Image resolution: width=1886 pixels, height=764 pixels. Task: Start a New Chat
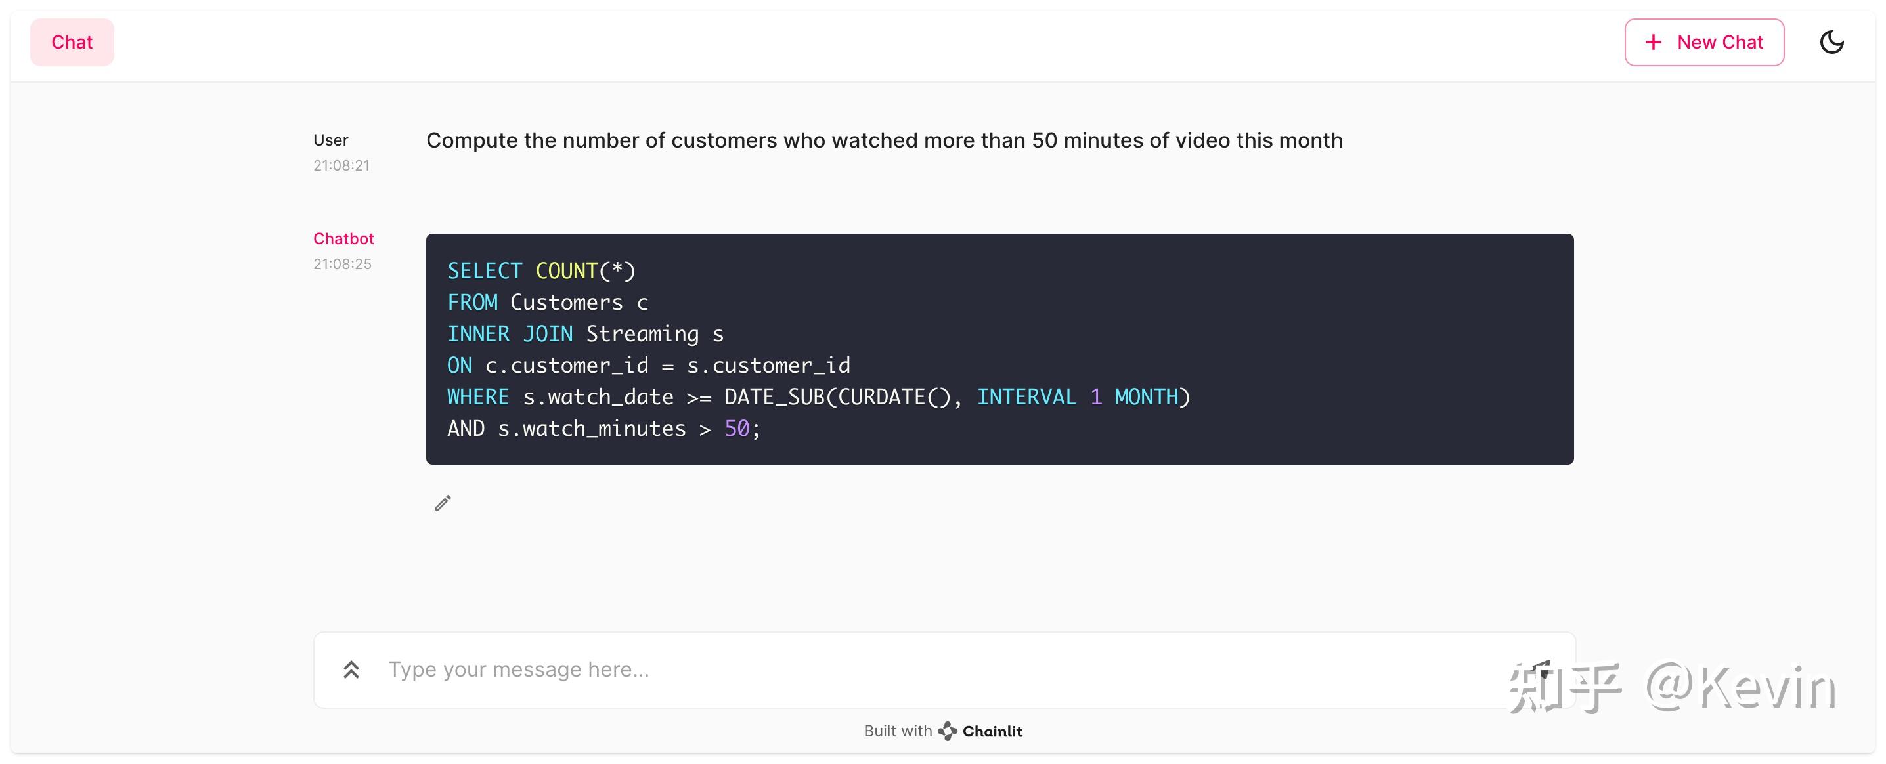pyautogui.click(x=1703, y=43)
